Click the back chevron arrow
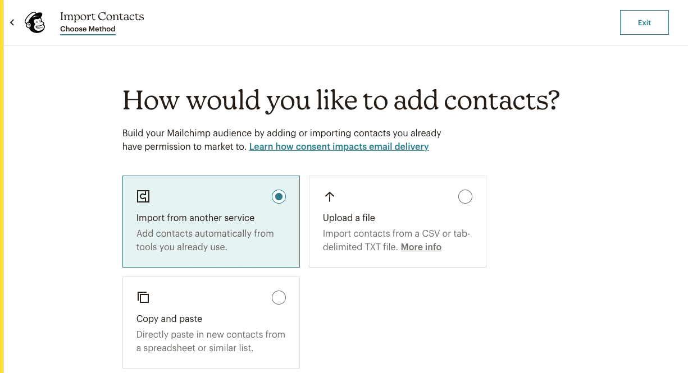The width and height of the screenshot is (688, 373). click(12, 22)
